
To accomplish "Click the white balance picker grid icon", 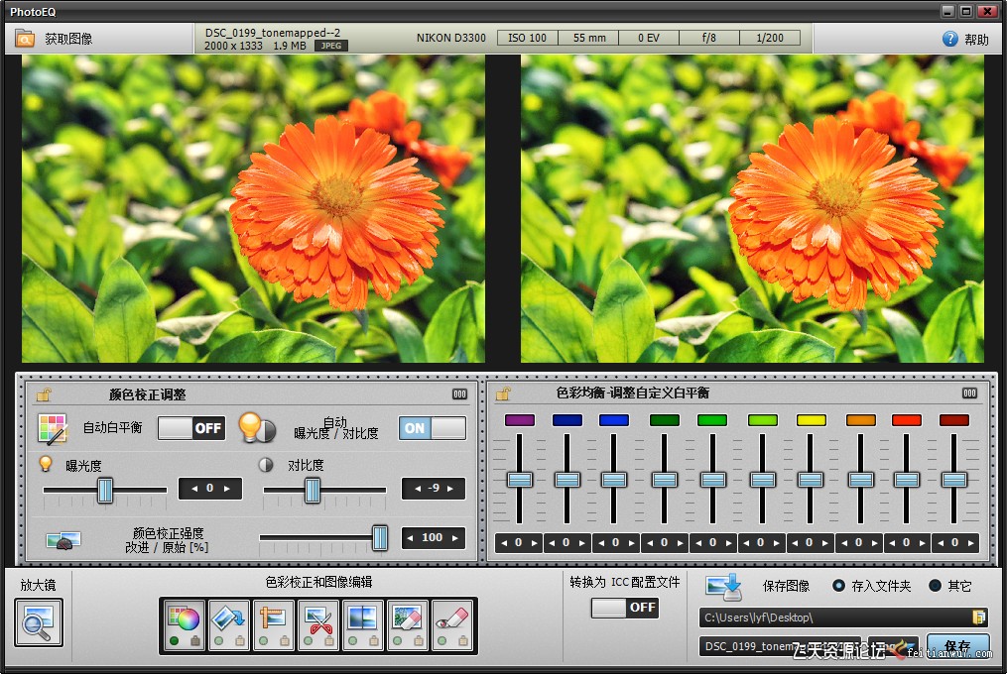I will pos(52,429).
